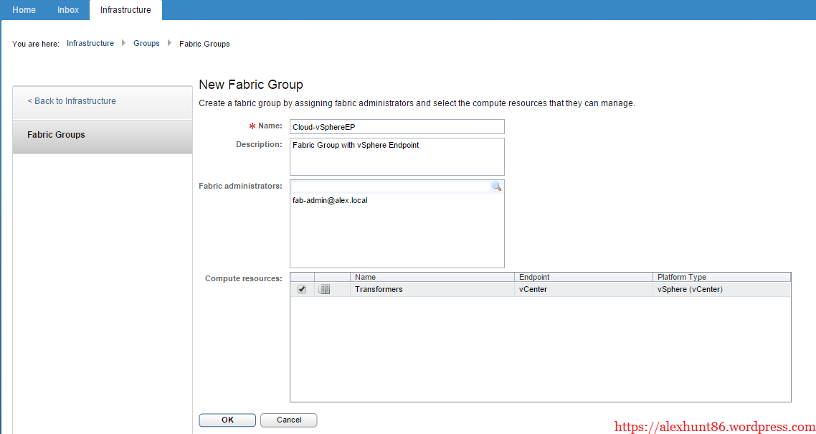The image size is (816, 434).
Task: Select Fabric Groups in the sidebar
Action: [56, 135]
